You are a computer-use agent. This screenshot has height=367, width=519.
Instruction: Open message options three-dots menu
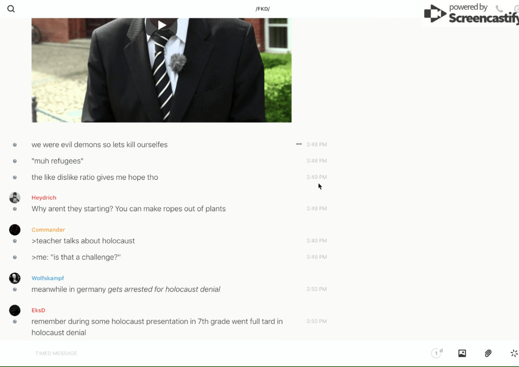coord(299,144)
